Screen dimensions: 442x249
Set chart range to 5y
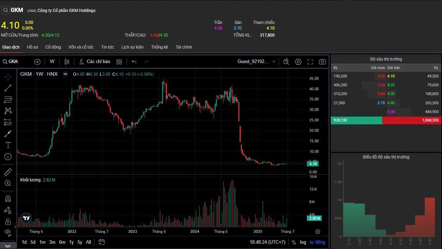coord(80,242)
